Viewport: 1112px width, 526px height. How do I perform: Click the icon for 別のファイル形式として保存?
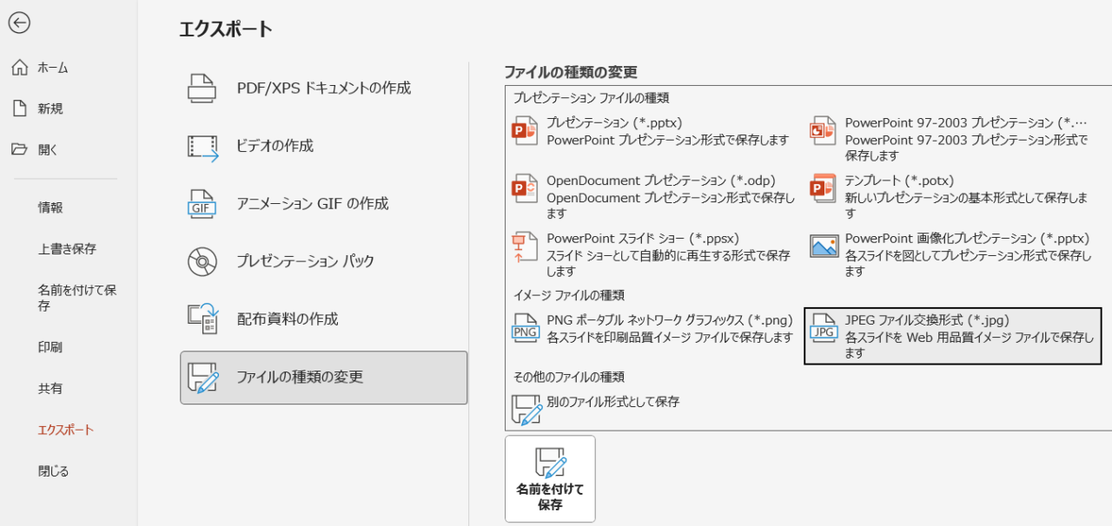pyautogui.click(x=526, y=409)
